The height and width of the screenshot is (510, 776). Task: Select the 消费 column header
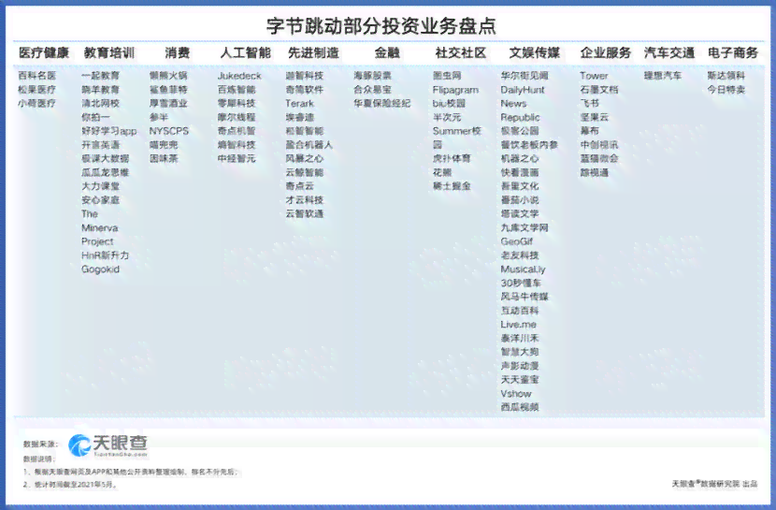coord(178,52)
